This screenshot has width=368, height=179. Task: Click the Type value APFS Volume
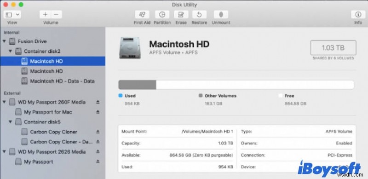pos(339,132)
